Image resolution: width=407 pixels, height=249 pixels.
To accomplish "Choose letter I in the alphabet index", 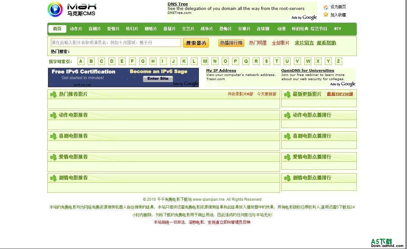I will [163, 61].
